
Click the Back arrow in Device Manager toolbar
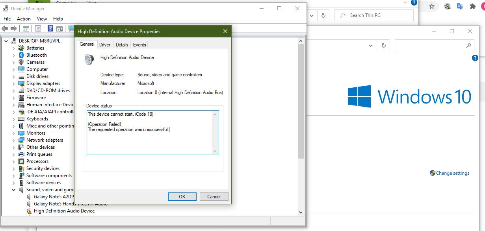5,28
